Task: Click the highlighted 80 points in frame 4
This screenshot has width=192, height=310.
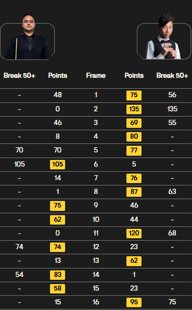Action: (134, 137)
